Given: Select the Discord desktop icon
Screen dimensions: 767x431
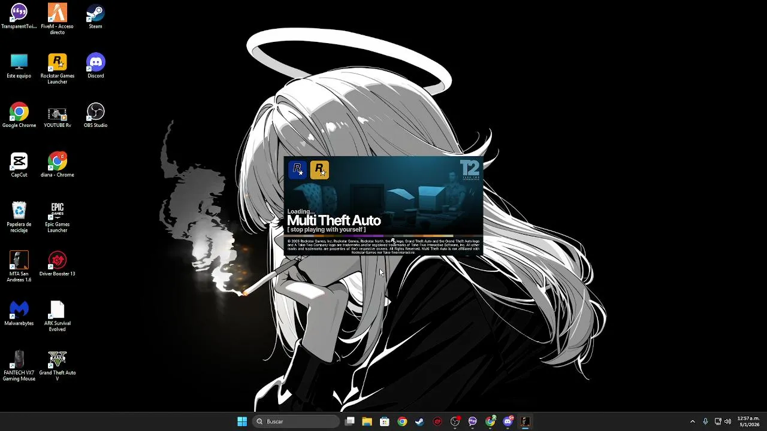Looking at the screenshot, I should click(x=95, y=66).
